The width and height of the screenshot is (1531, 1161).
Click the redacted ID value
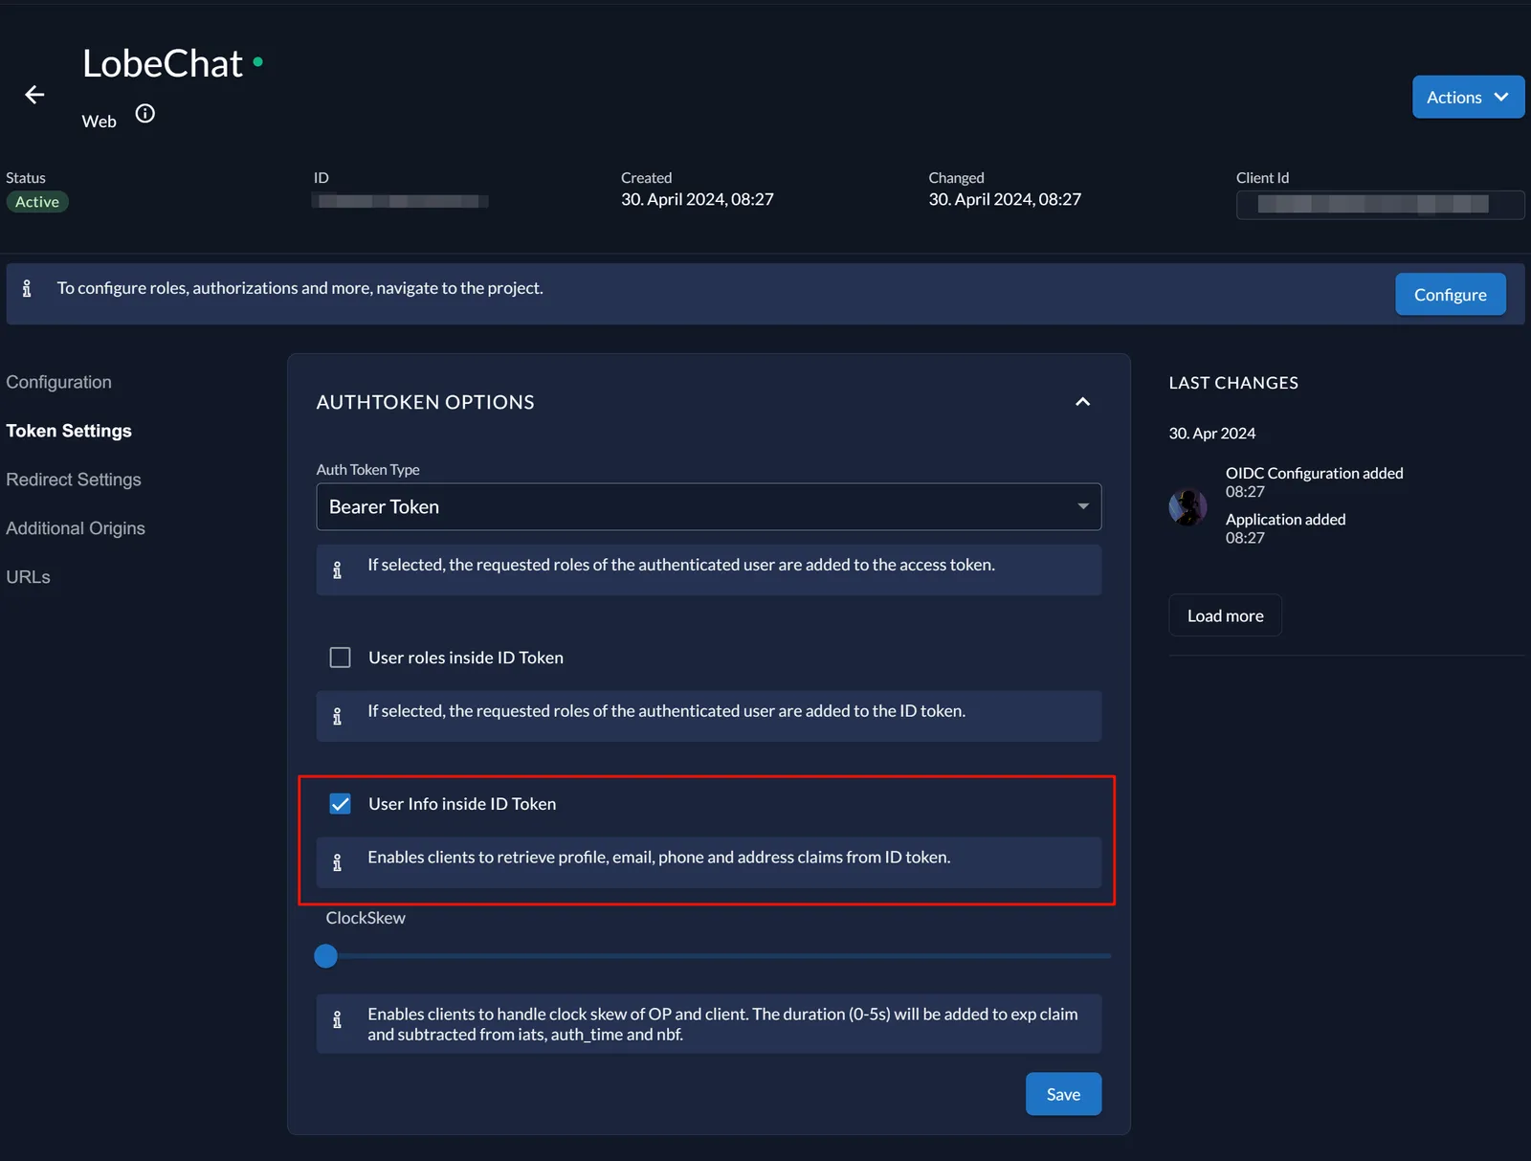pos(400,201)
